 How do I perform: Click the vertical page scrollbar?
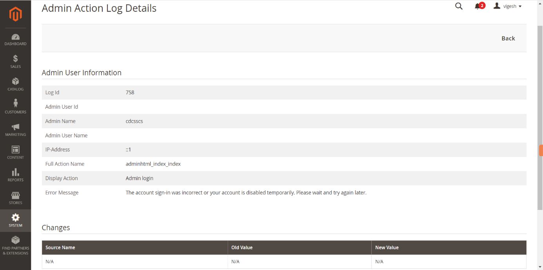(x=540, y=118)
